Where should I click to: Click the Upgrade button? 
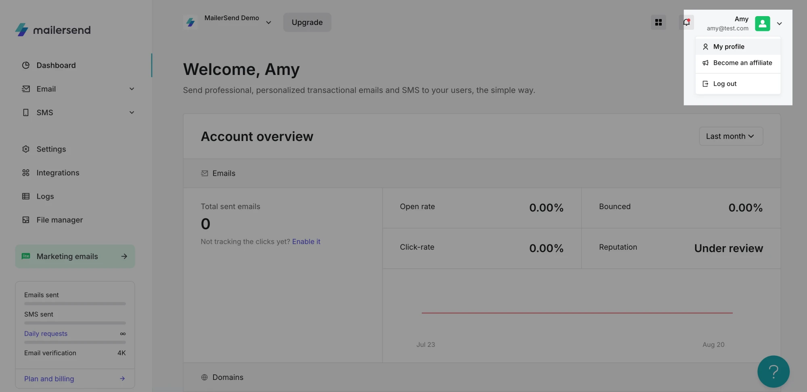(307, 23)
